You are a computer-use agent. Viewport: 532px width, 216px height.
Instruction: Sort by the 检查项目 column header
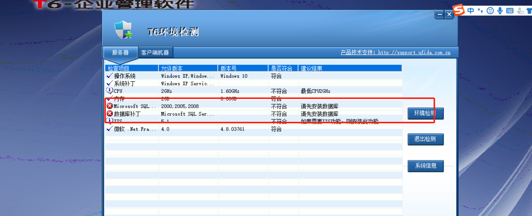[132, 68]
